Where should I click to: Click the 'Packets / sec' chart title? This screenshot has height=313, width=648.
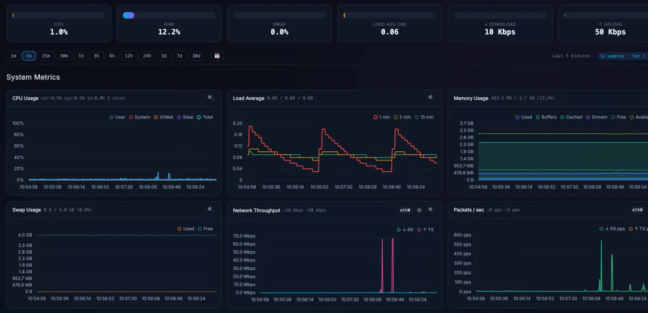point(469,210)
